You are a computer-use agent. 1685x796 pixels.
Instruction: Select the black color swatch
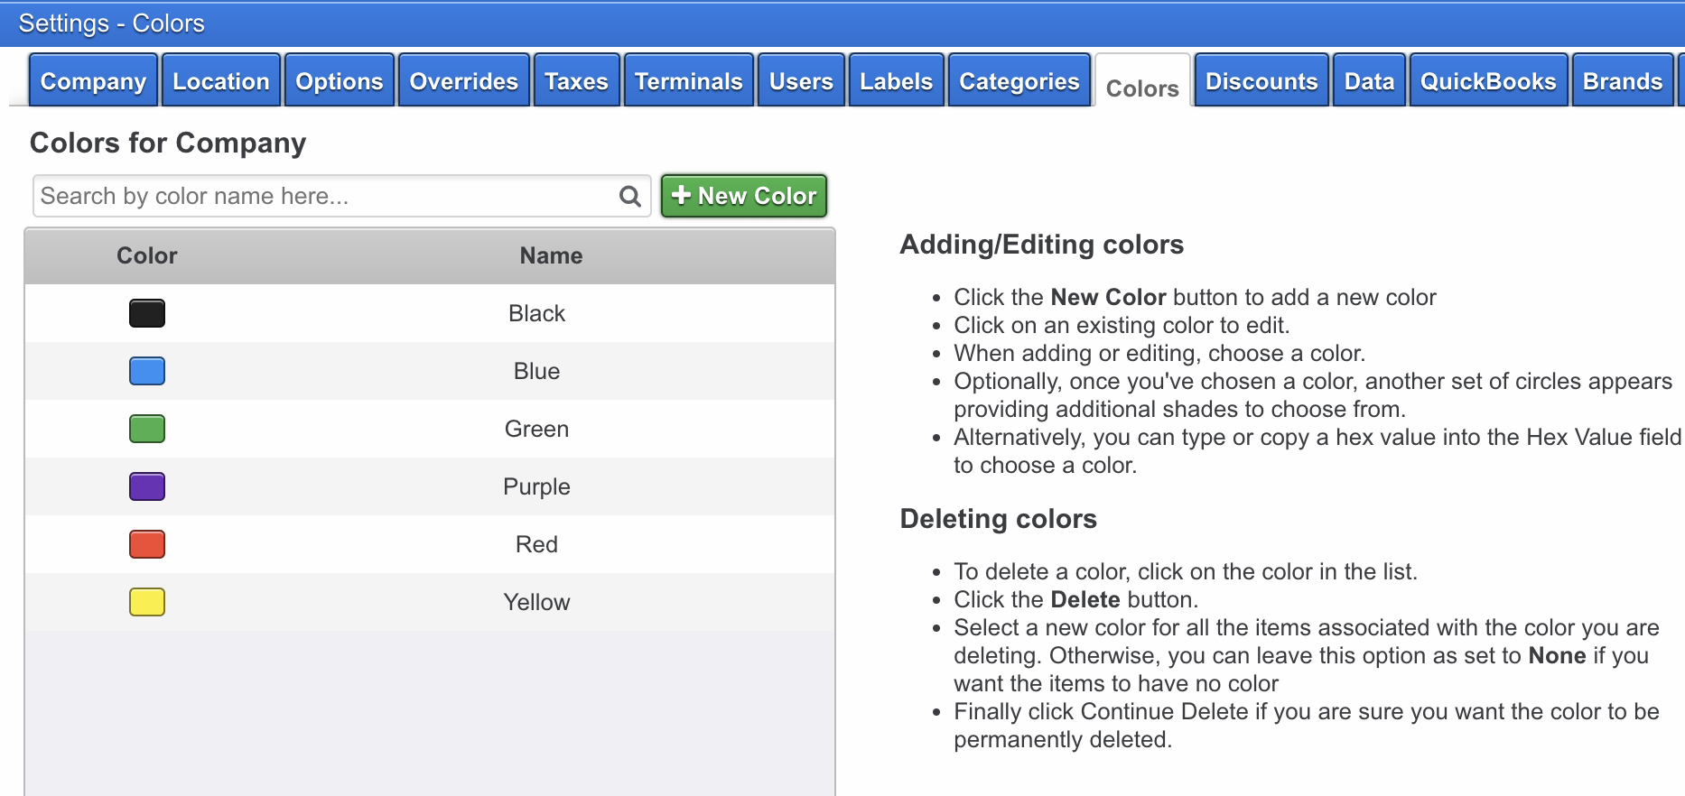(x=147, y=313)
